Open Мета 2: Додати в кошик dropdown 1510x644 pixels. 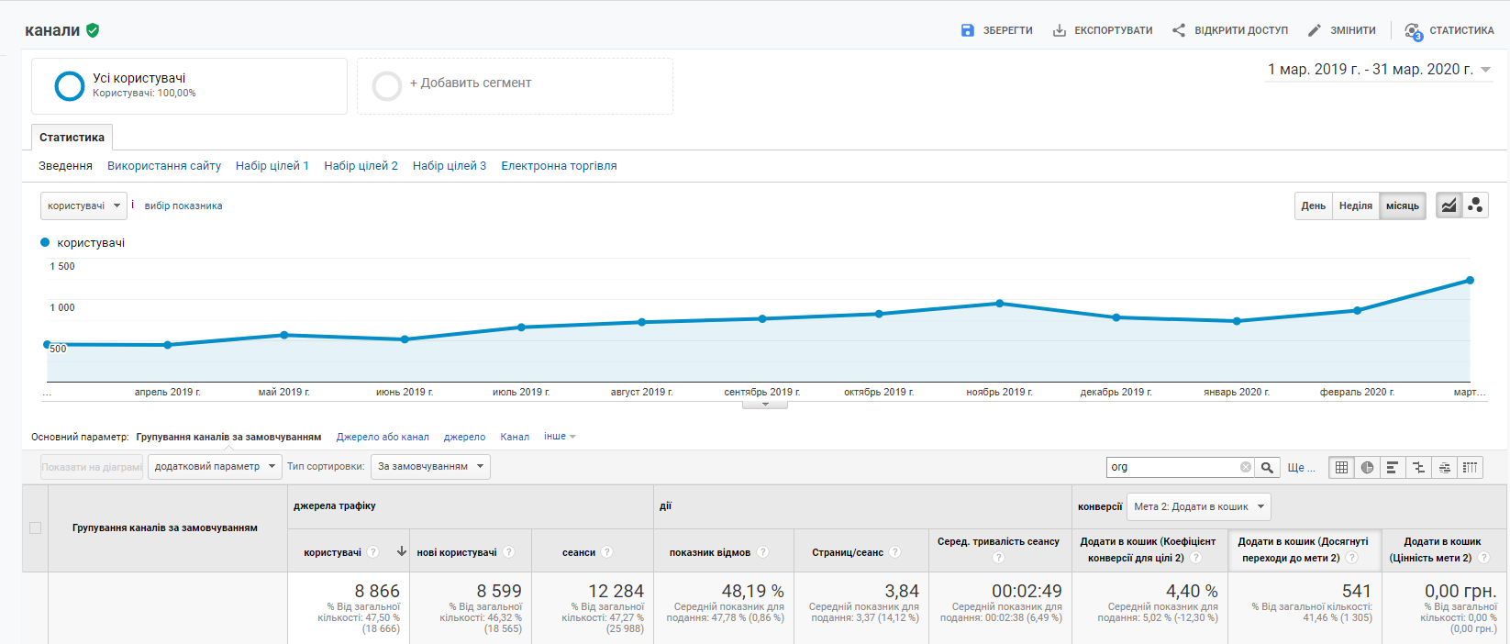coord(1198,506)
